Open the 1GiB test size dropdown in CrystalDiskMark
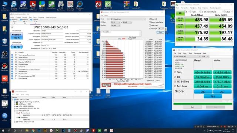 (196, 11)
